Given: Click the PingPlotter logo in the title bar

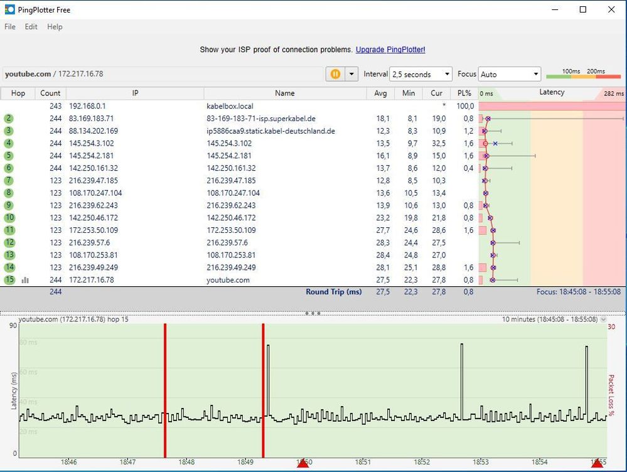Looking at the screenshot, I should click(x=9, y=9).
